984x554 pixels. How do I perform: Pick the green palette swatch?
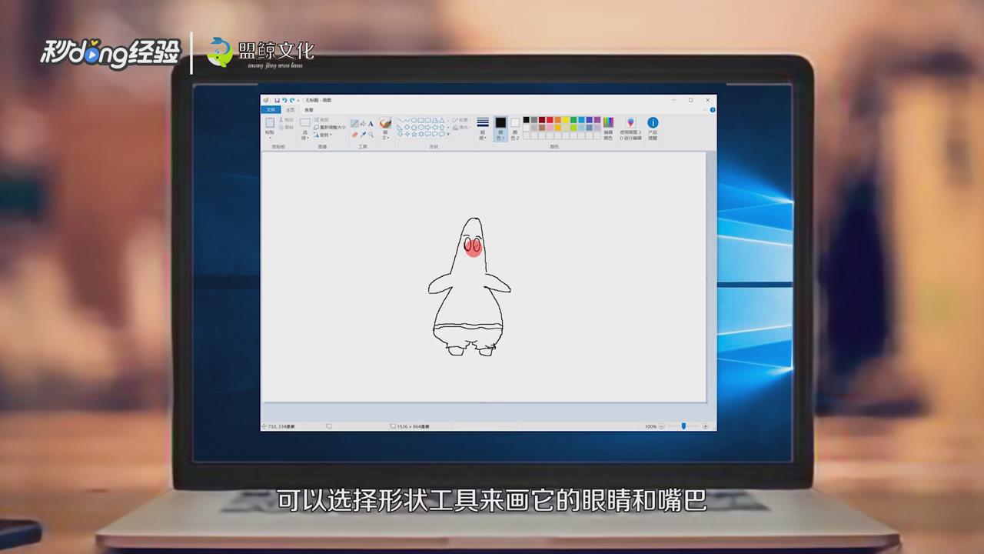[573, 120]
